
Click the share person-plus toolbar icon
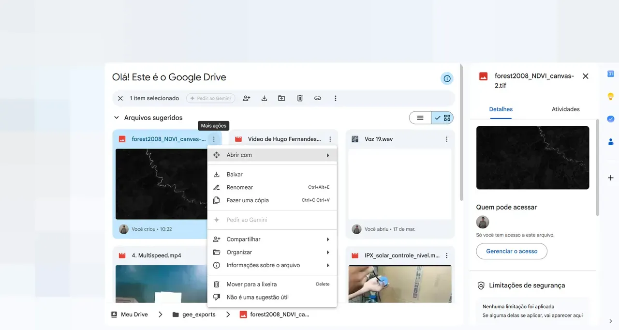coord(247,98)
